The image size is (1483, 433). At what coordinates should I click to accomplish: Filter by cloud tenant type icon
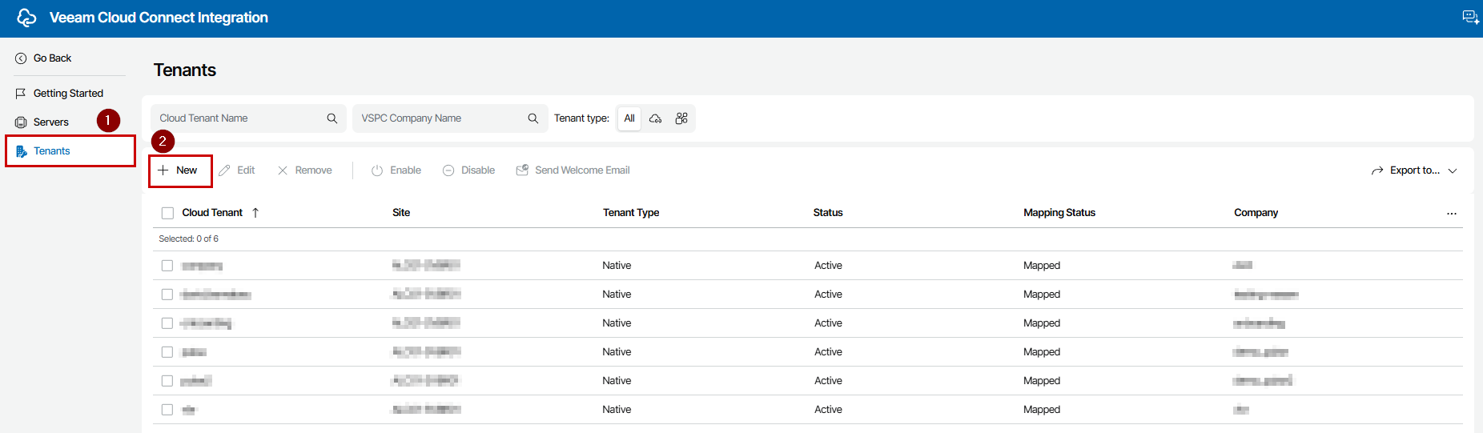pyautogui.click(x=655, y=118)
